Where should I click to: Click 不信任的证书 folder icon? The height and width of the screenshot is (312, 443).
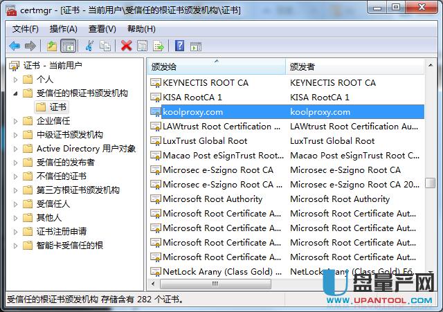(x=28, y=176)
